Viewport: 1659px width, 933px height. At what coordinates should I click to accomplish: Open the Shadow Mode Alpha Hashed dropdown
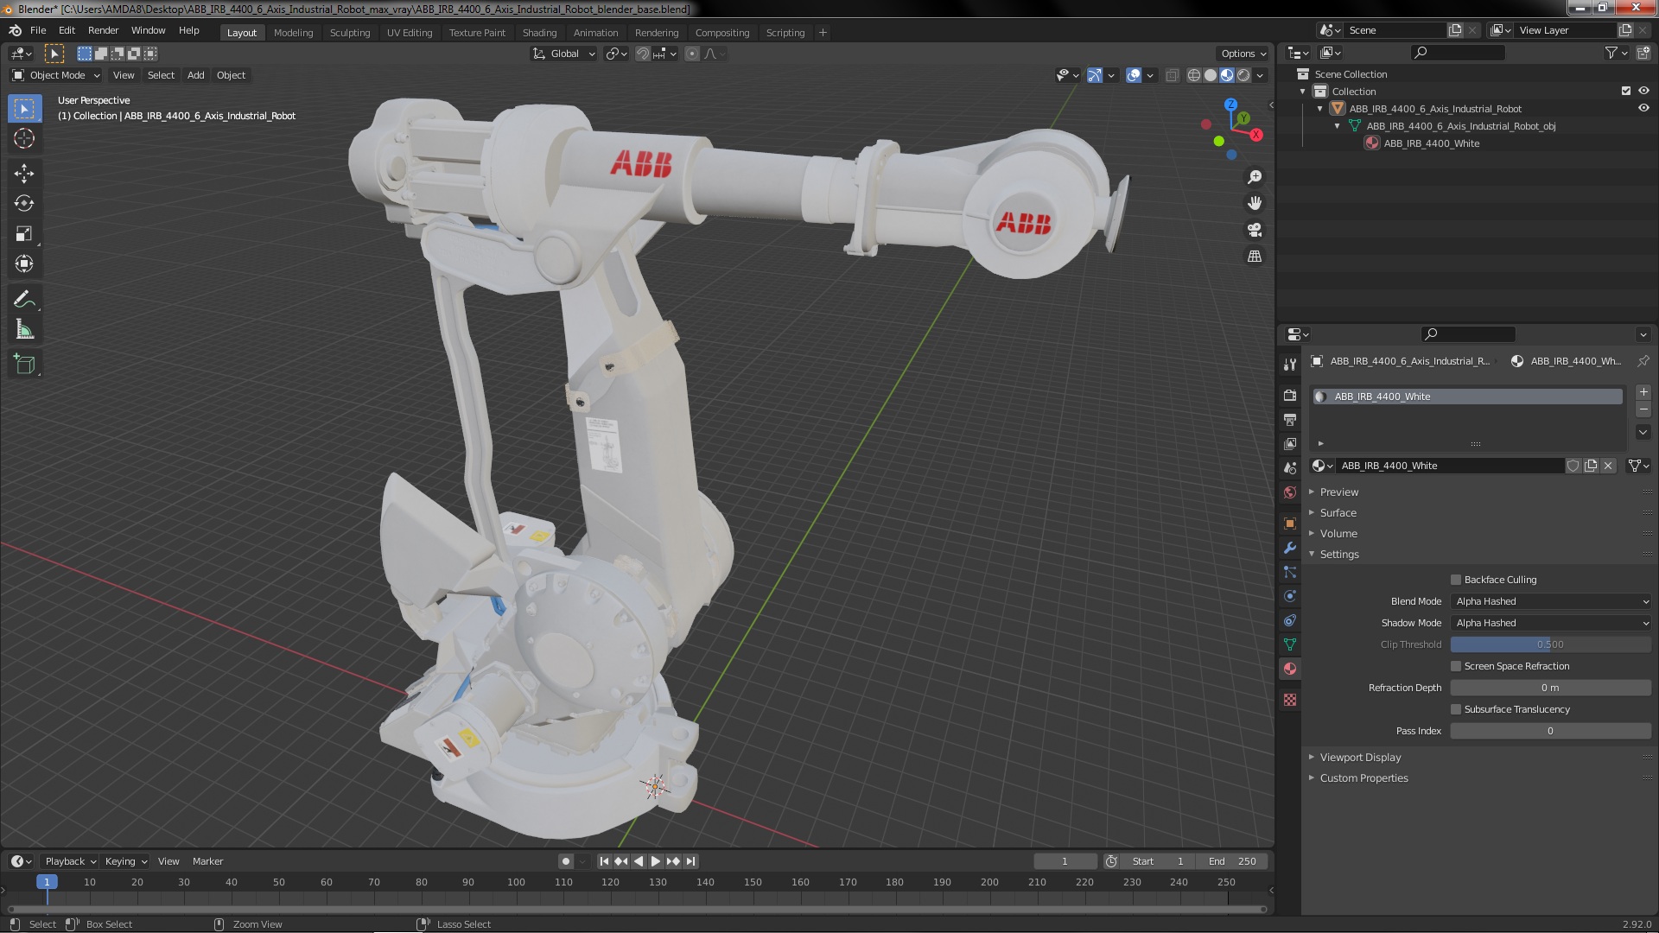(x=1551, y=623)
